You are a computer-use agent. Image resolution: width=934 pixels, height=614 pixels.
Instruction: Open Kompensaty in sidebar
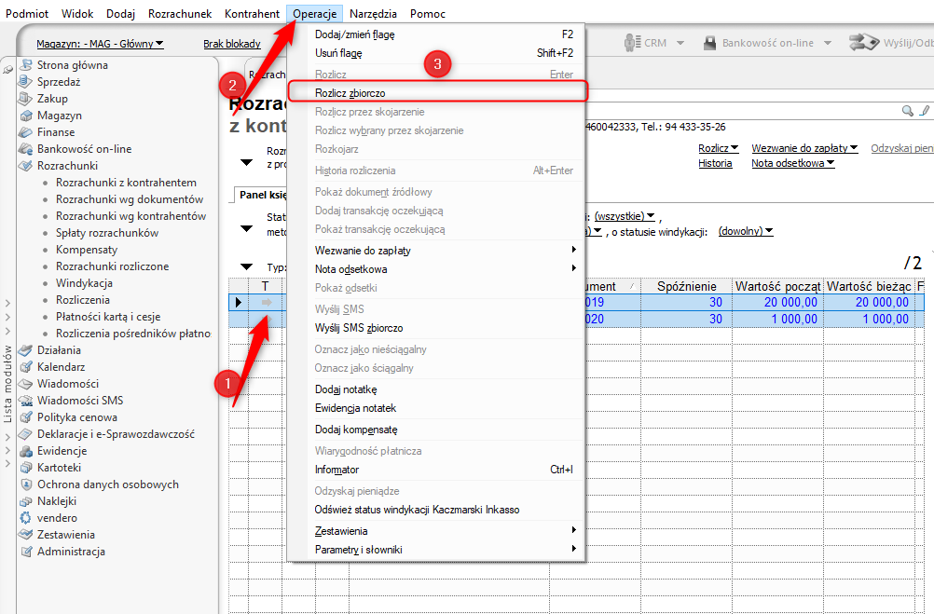pyautogui.click(x=87, y=250)
